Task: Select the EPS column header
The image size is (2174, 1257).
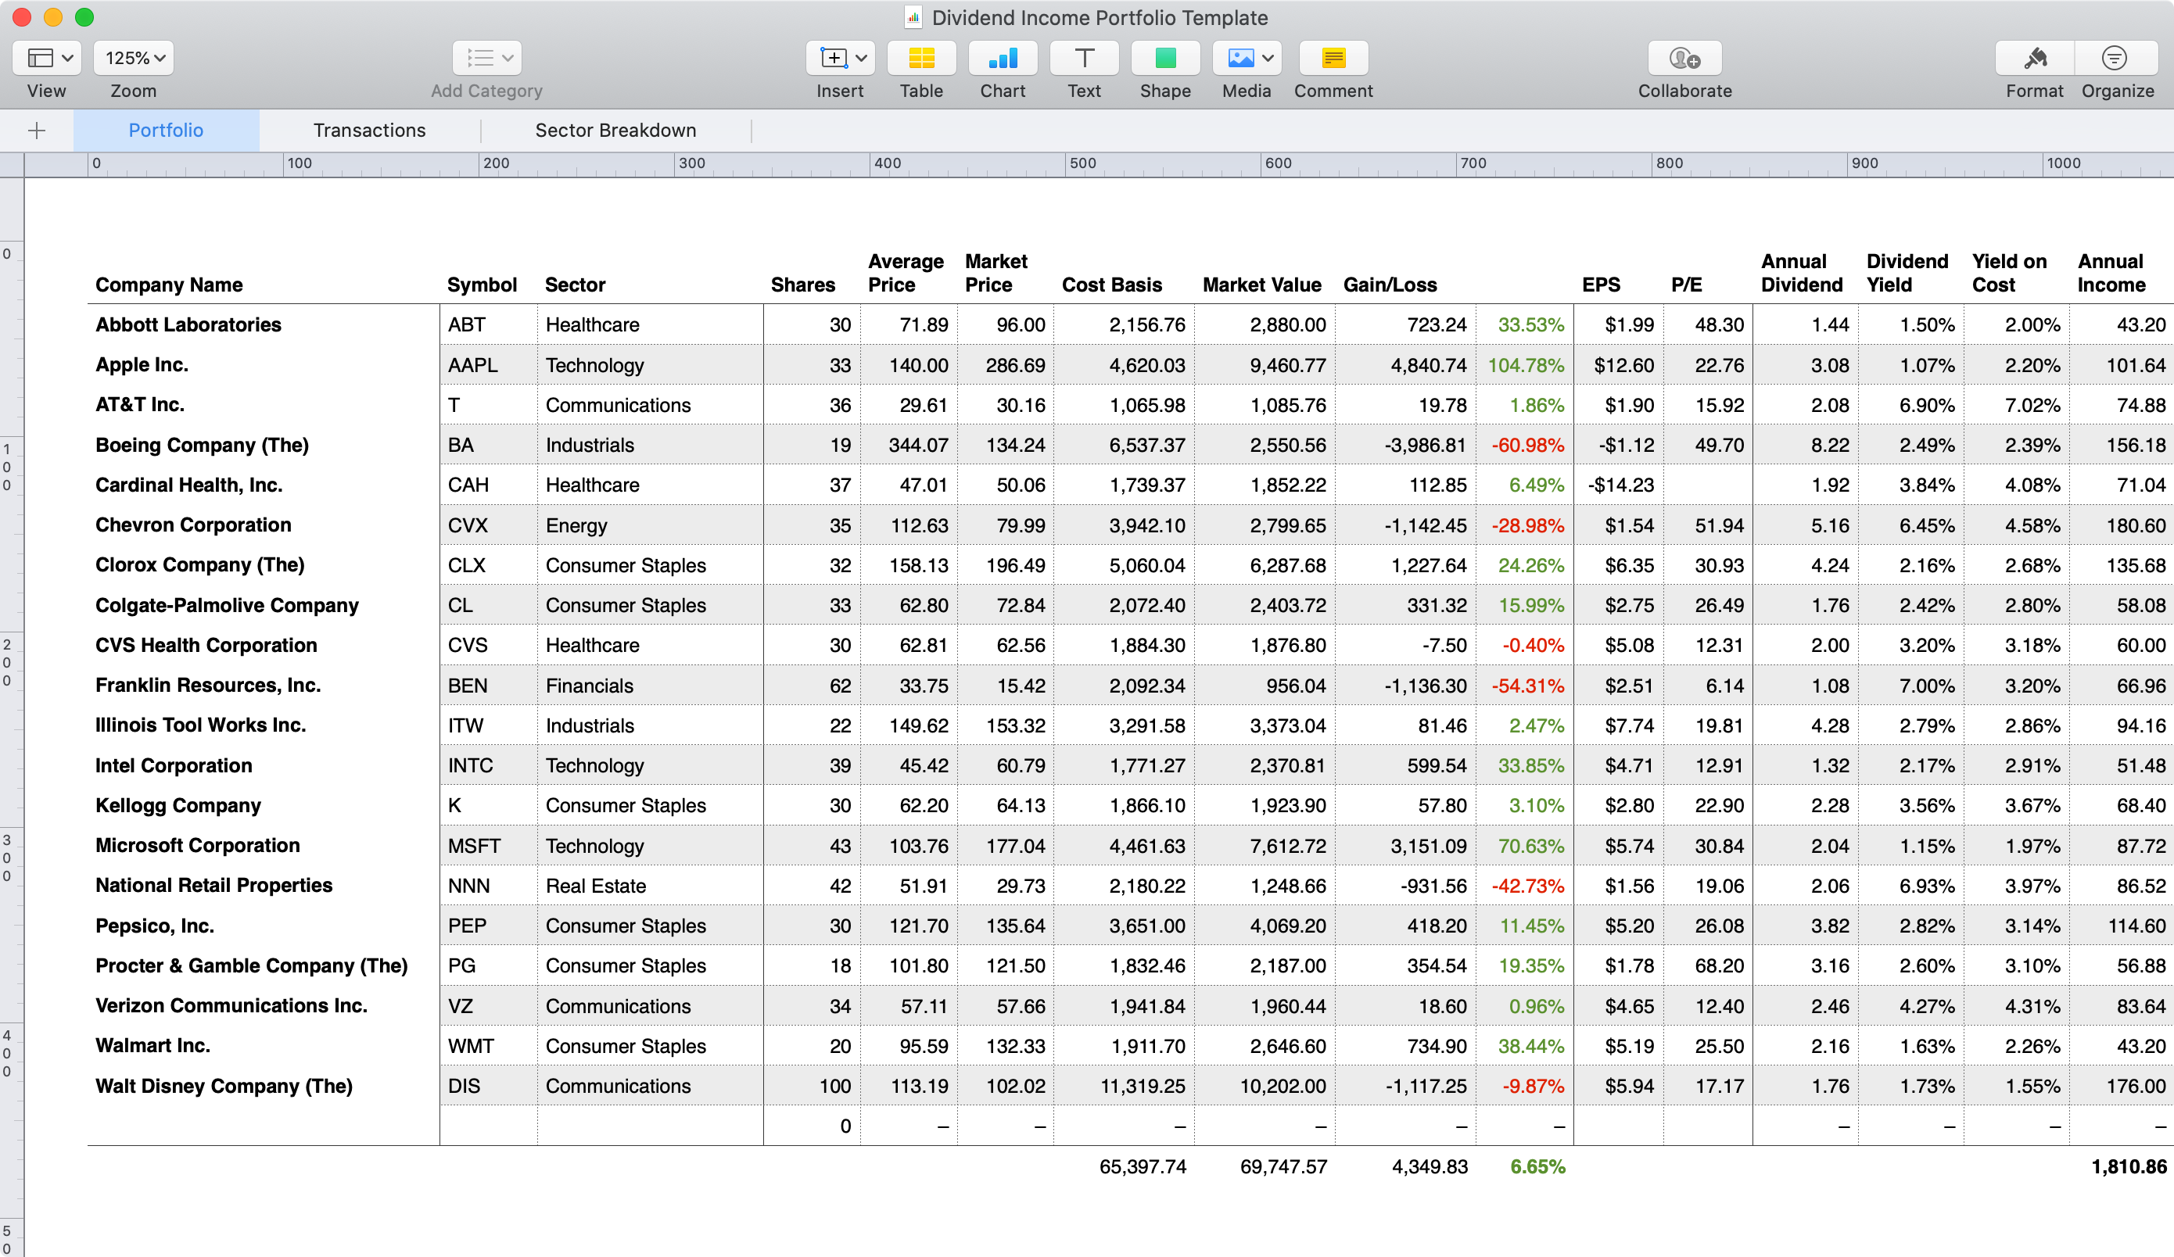Action: 1601,285
